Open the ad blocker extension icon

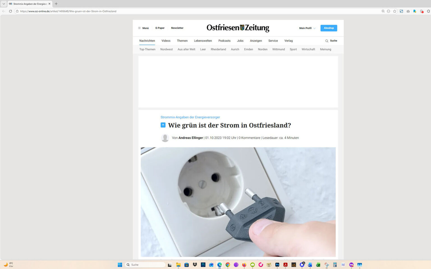coord(421,11)
